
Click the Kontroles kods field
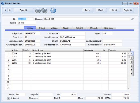point(112,45)
